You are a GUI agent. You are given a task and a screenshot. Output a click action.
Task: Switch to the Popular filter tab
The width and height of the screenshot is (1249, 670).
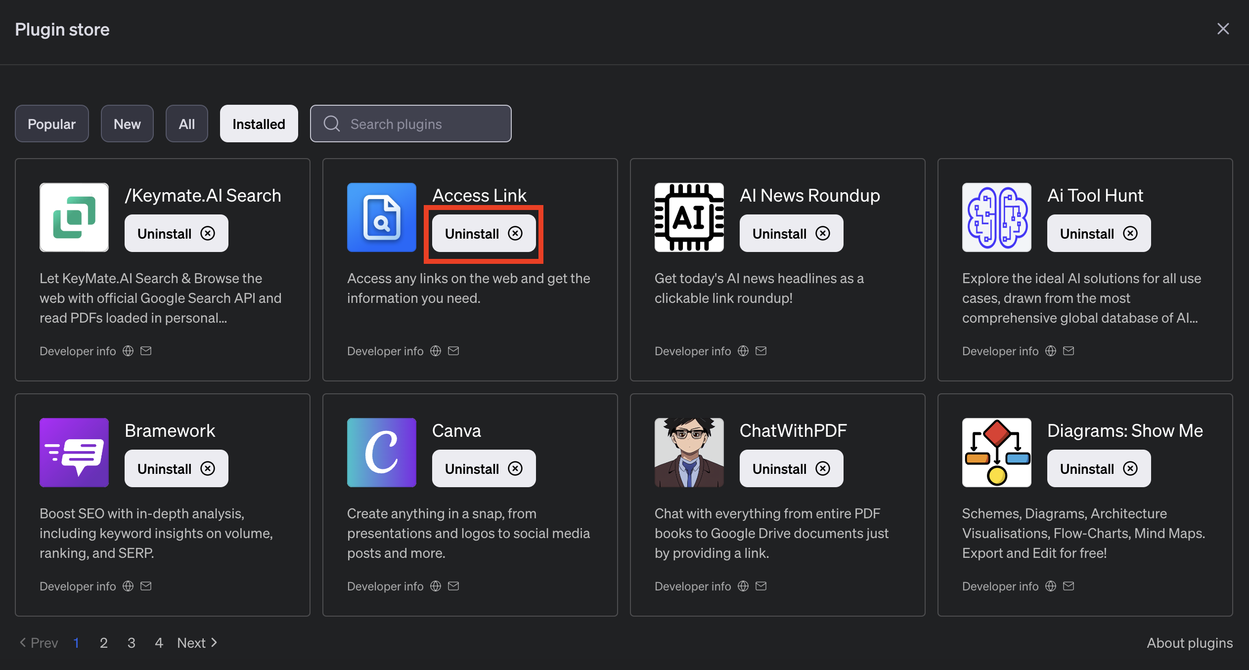pyautogui.click(x=51, y=124)
